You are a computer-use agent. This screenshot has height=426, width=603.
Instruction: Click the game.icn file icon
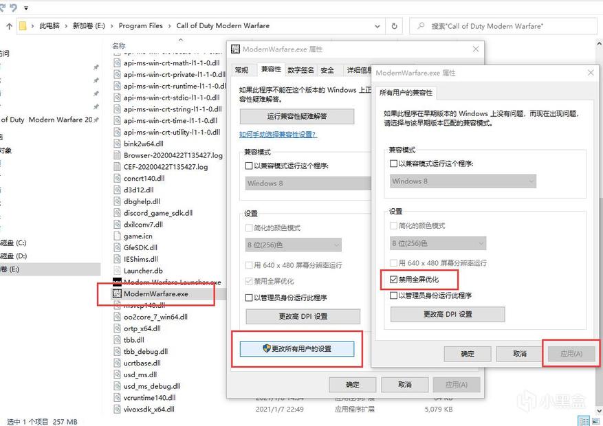click(x=118, y=236)
